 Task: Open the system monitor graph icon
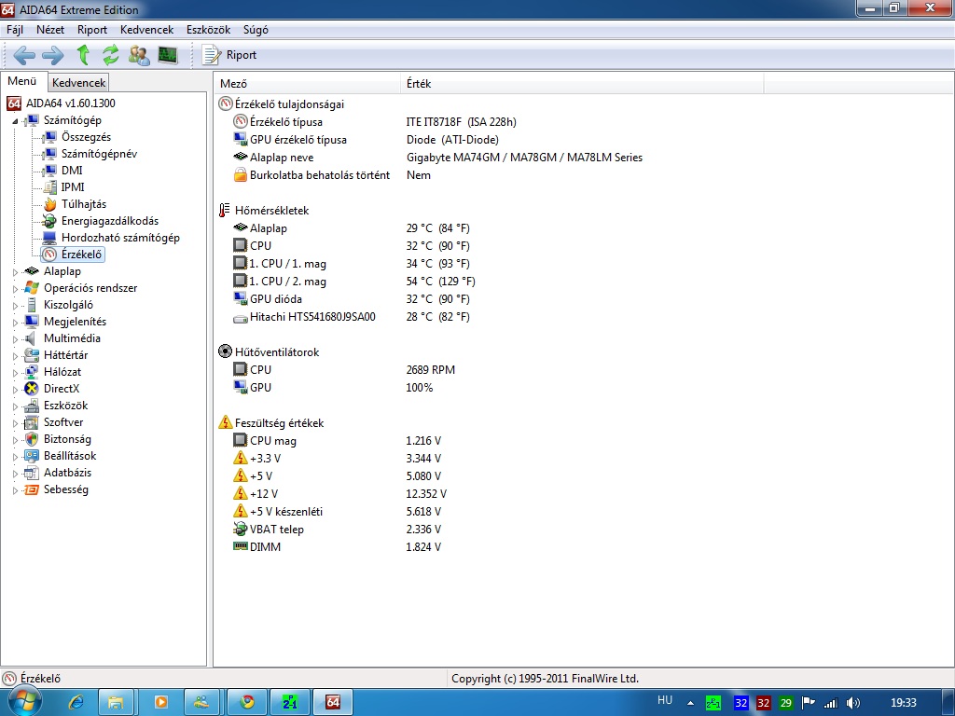click(x=168, y=55)
